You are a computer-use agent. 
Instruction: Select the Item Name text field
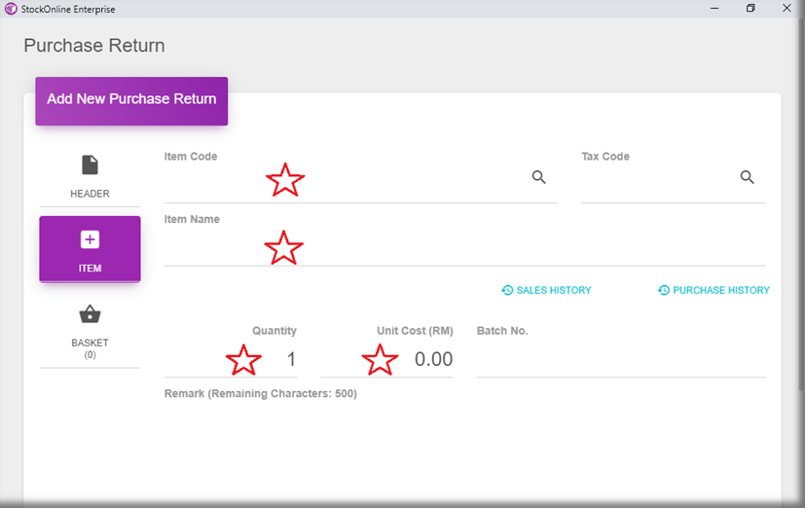click(463, 249)
